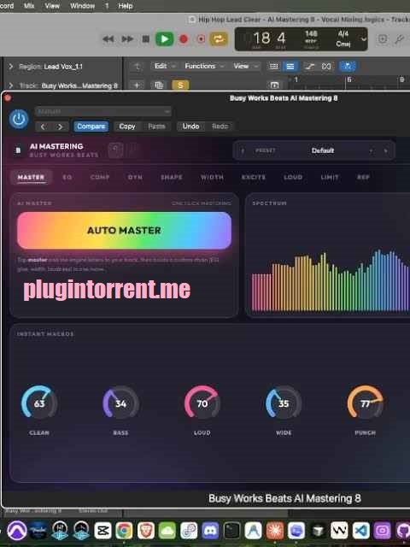Click the 4/4 time signature display

[x=343, y=34]
